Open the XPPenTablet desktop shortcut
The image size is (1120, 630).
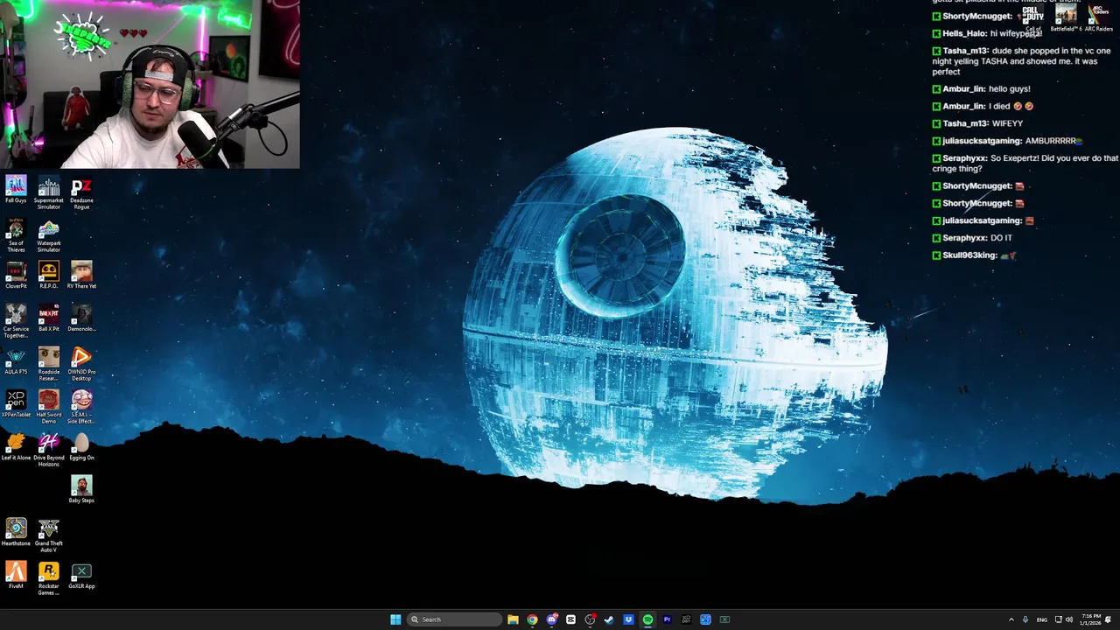pos(16,403)
